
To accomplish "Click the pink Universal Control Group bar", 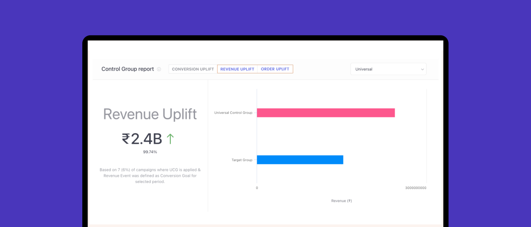I will pyautogui.click(x=326, y=113).
